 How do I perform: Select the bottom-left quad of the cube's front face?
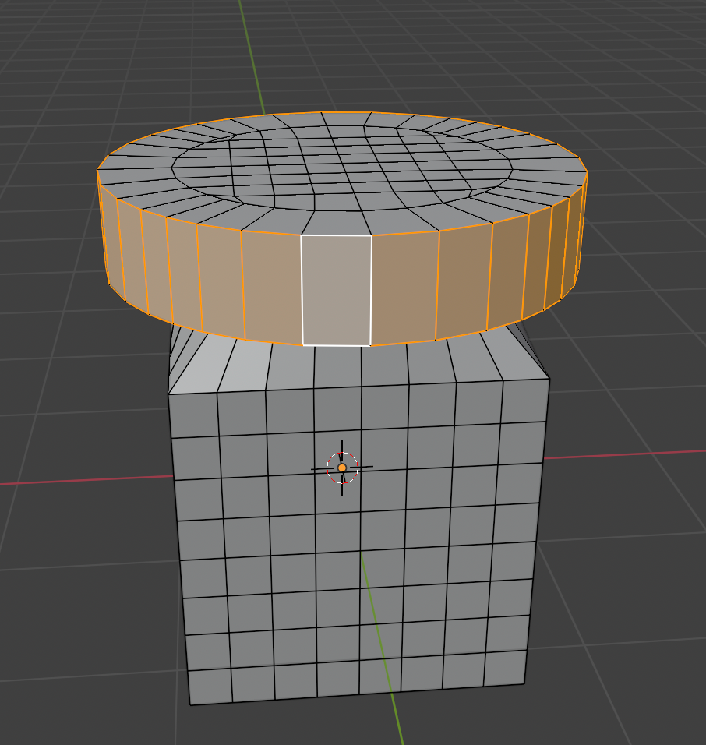(209, 686)
